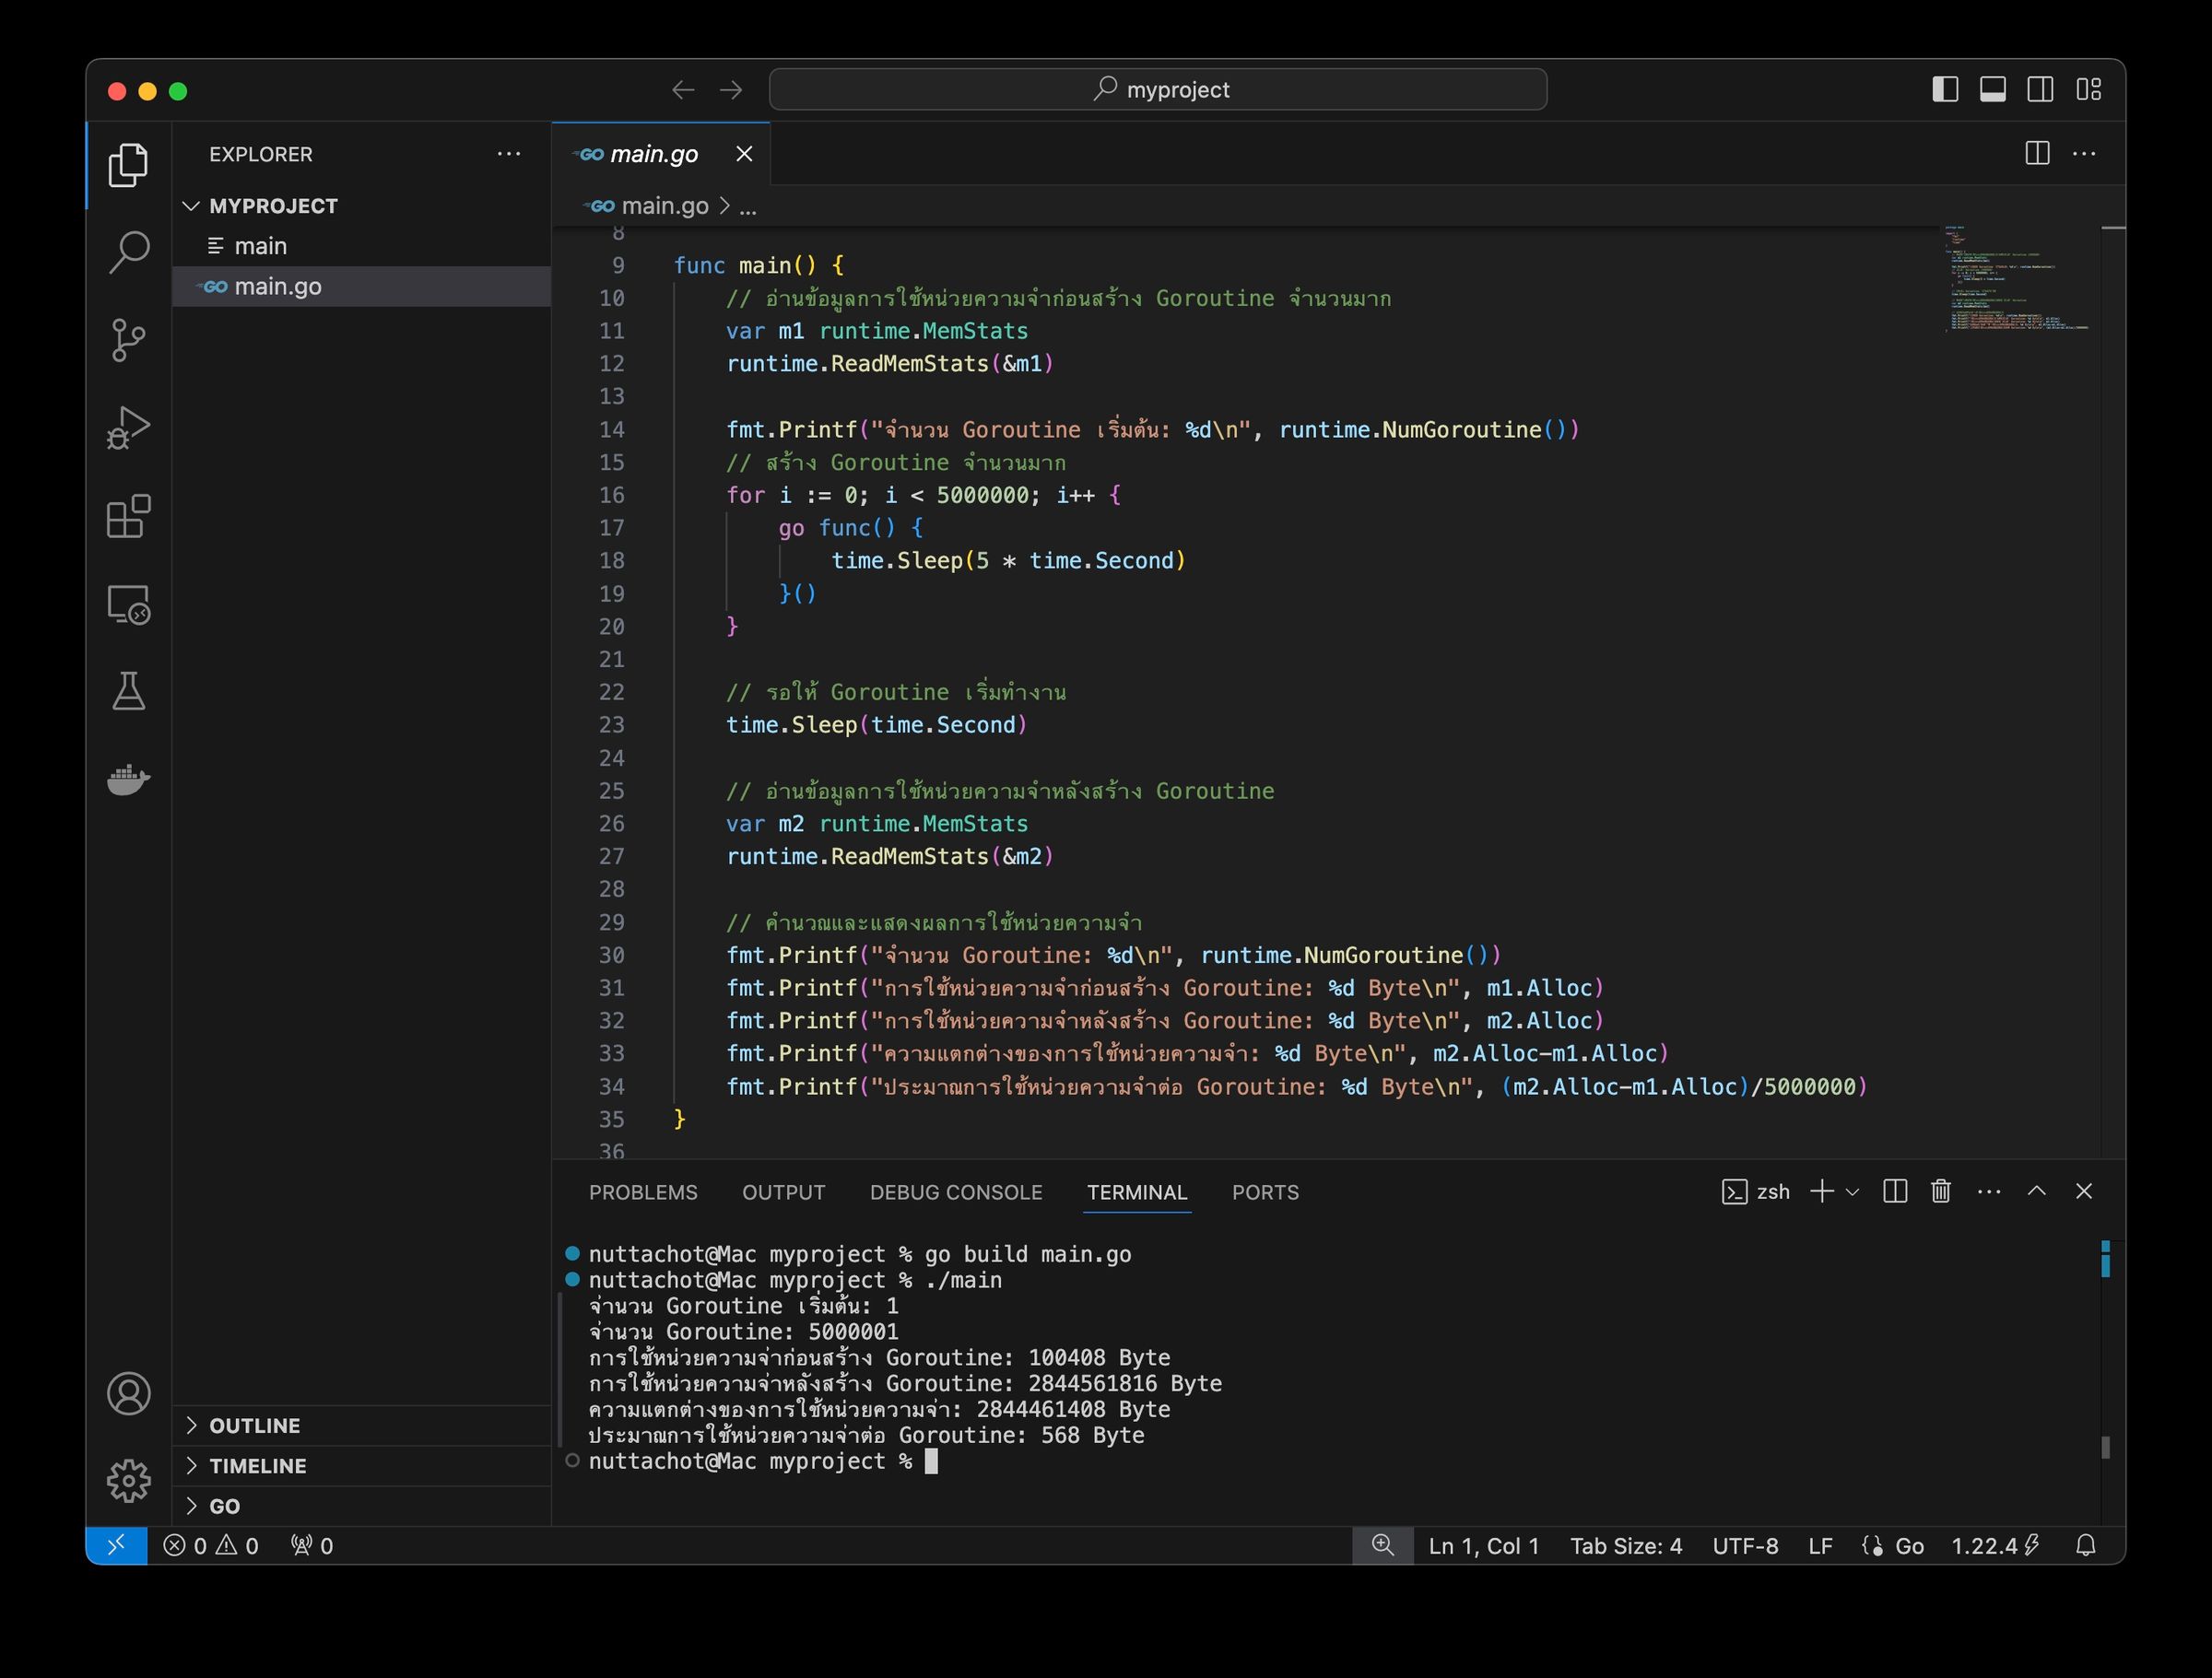Expand the TIMELINE section
Image resolution: width=2212 pixels, height=1678 pixels.
point(257,1466)
